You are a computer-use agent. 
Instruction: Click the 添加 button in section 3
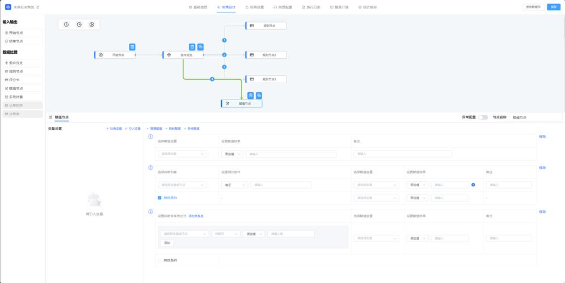[167, 243]
